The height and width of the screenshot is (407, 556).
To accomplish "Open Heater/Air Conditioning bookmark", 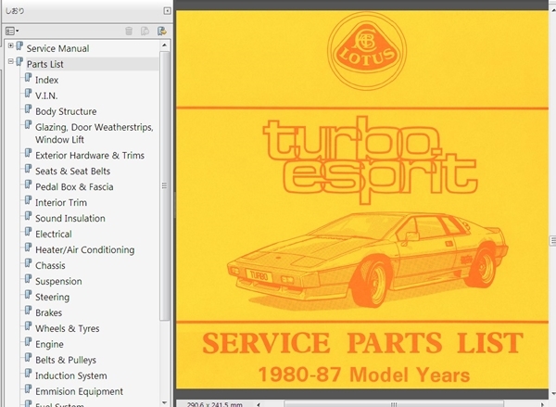I will pos(85,249).
